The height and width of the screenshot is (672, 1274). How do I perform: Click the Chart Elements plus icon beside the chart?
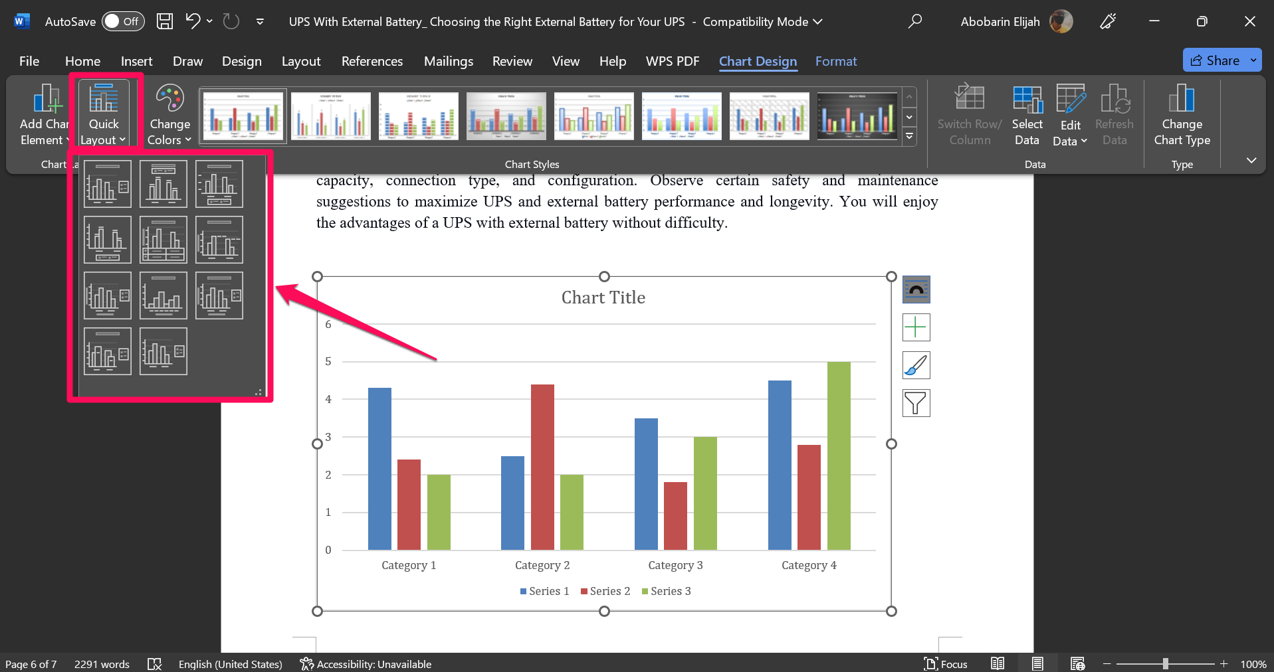(916, 327)
